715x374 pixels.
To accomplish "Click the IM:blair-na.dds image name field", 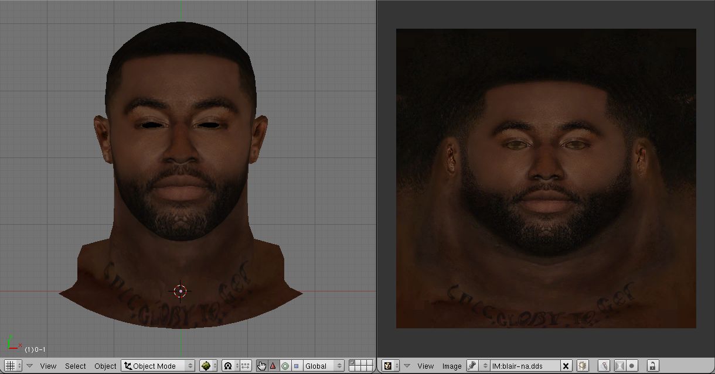I will [x=522, y=366].
